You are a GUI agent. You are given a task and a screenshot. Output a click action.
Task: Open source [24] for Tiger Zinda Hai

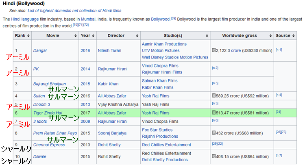(278, 112)
